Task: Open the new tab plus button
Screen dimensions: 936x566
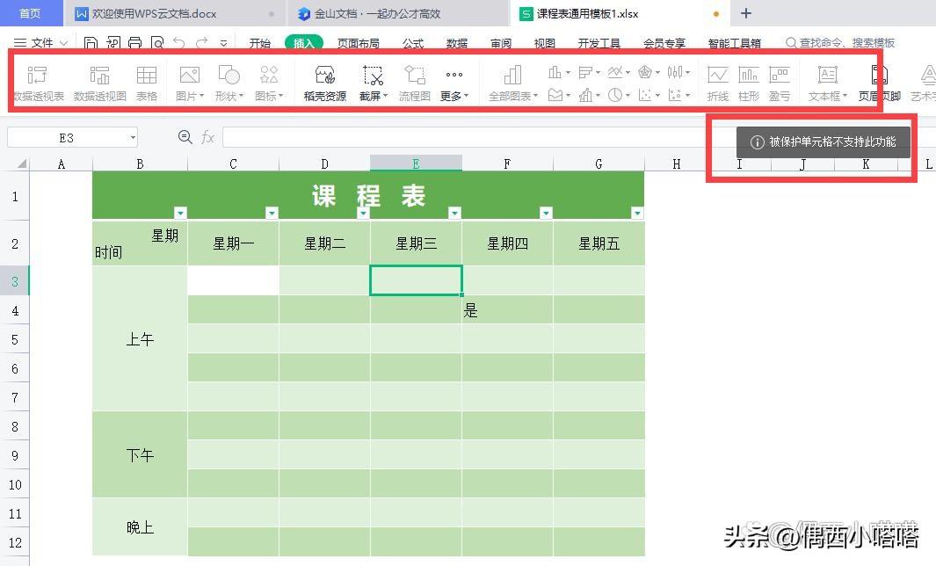Action: [x=745, y=13]
